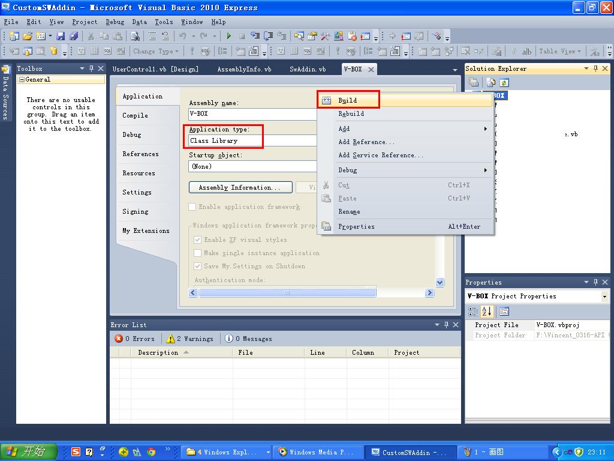Choose Rename from the context menu

click(x=405, y=212)
